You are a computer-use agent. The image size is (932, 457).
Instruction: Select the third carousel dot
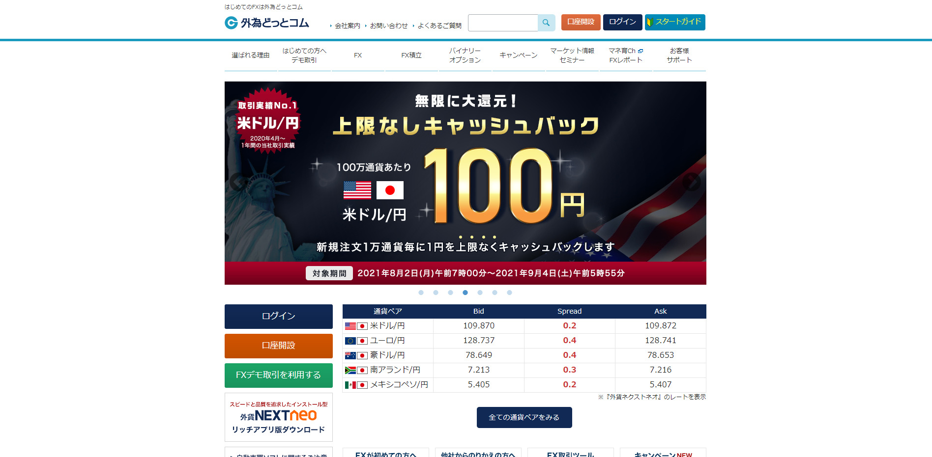coord(450,293)
